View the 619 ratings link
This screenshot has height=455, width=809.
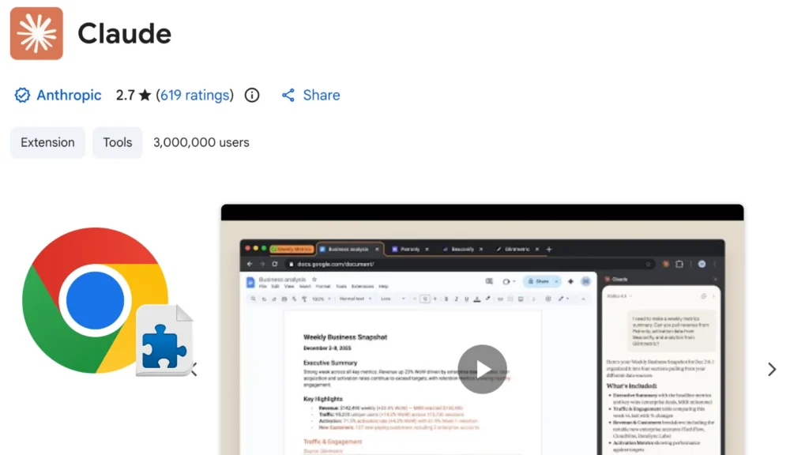pyautogui.click(x=195, y=95)
